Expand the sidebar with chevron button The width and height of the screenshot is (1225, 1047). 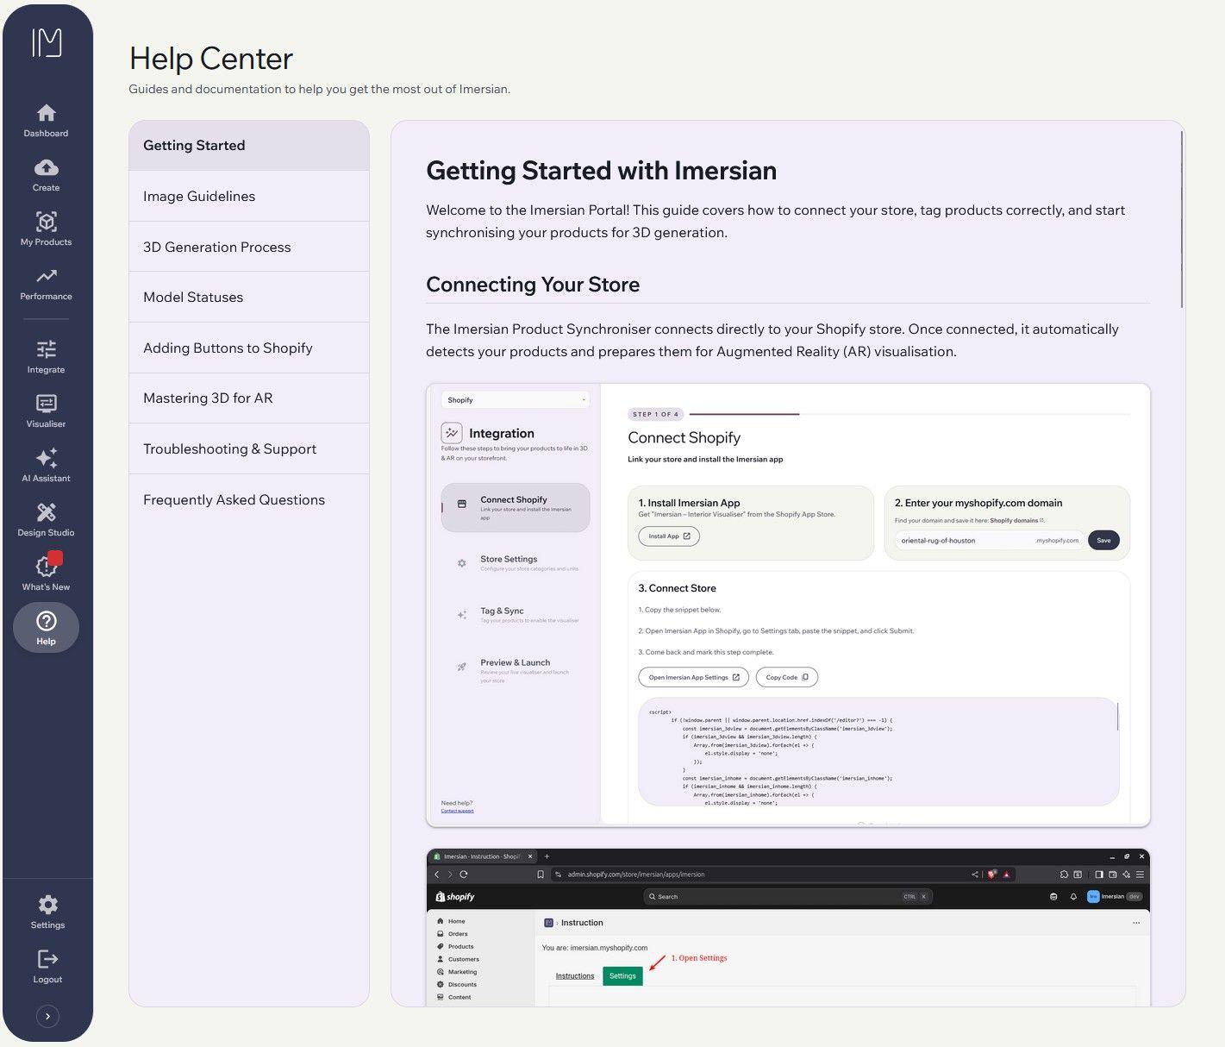[x=47, y=1017]
